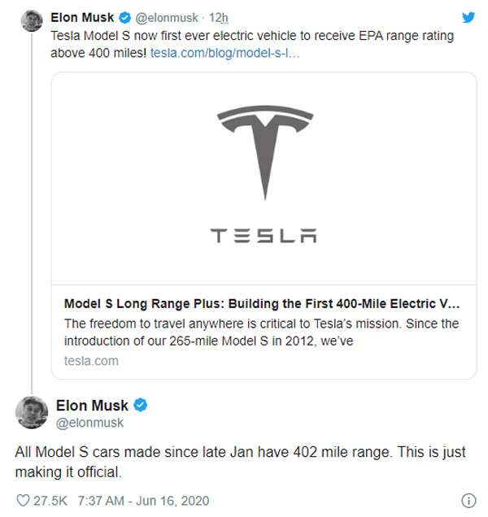The height and width of the screenshot is (517, 488).
Task: Open the tesla.com/blog/model-s-l… link
Action: (x=225, y=53)
